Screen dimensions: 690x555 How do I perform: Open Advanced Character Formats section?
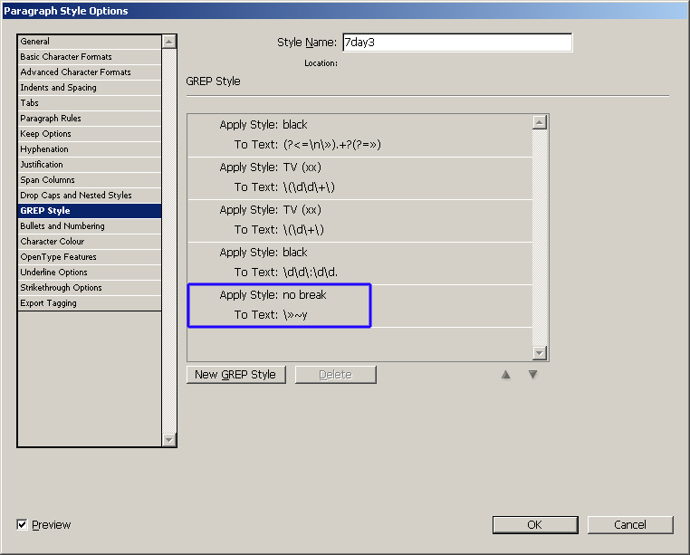pyautogui.click(x=90, y=72)
